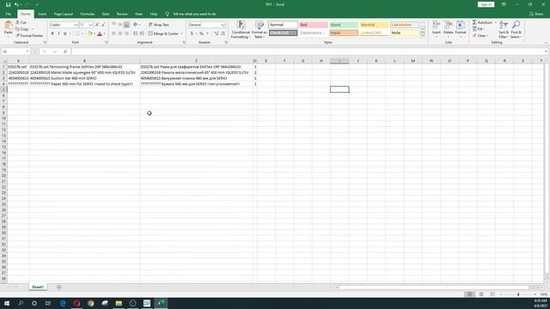The image size is (550, 309).
Task: Click the Insert cells icon
Action: coord(436,25)
